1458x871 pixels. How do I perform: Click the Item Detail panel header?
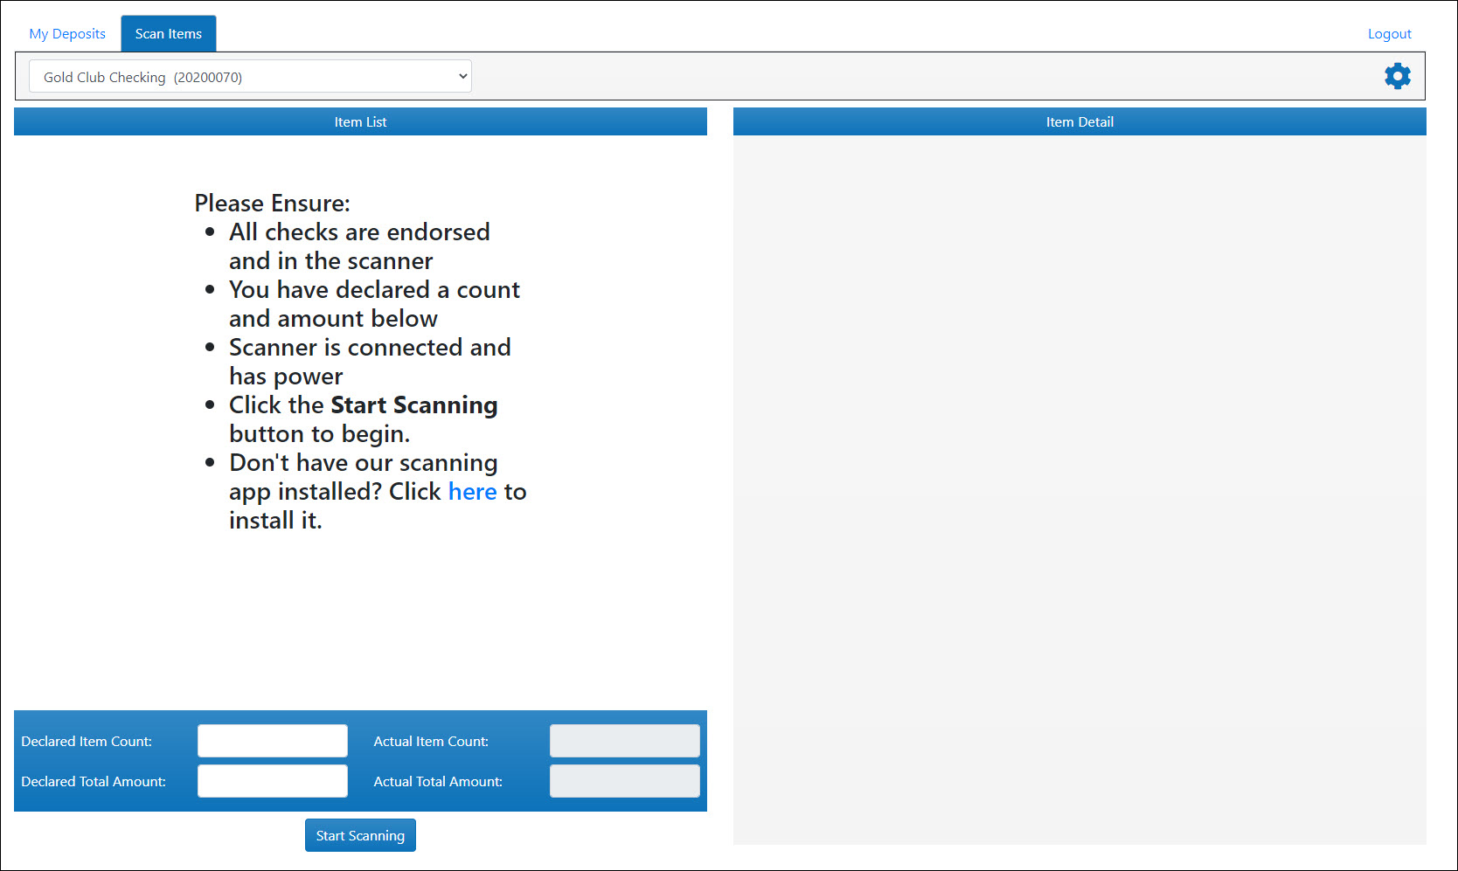(x=1079, y=122)
